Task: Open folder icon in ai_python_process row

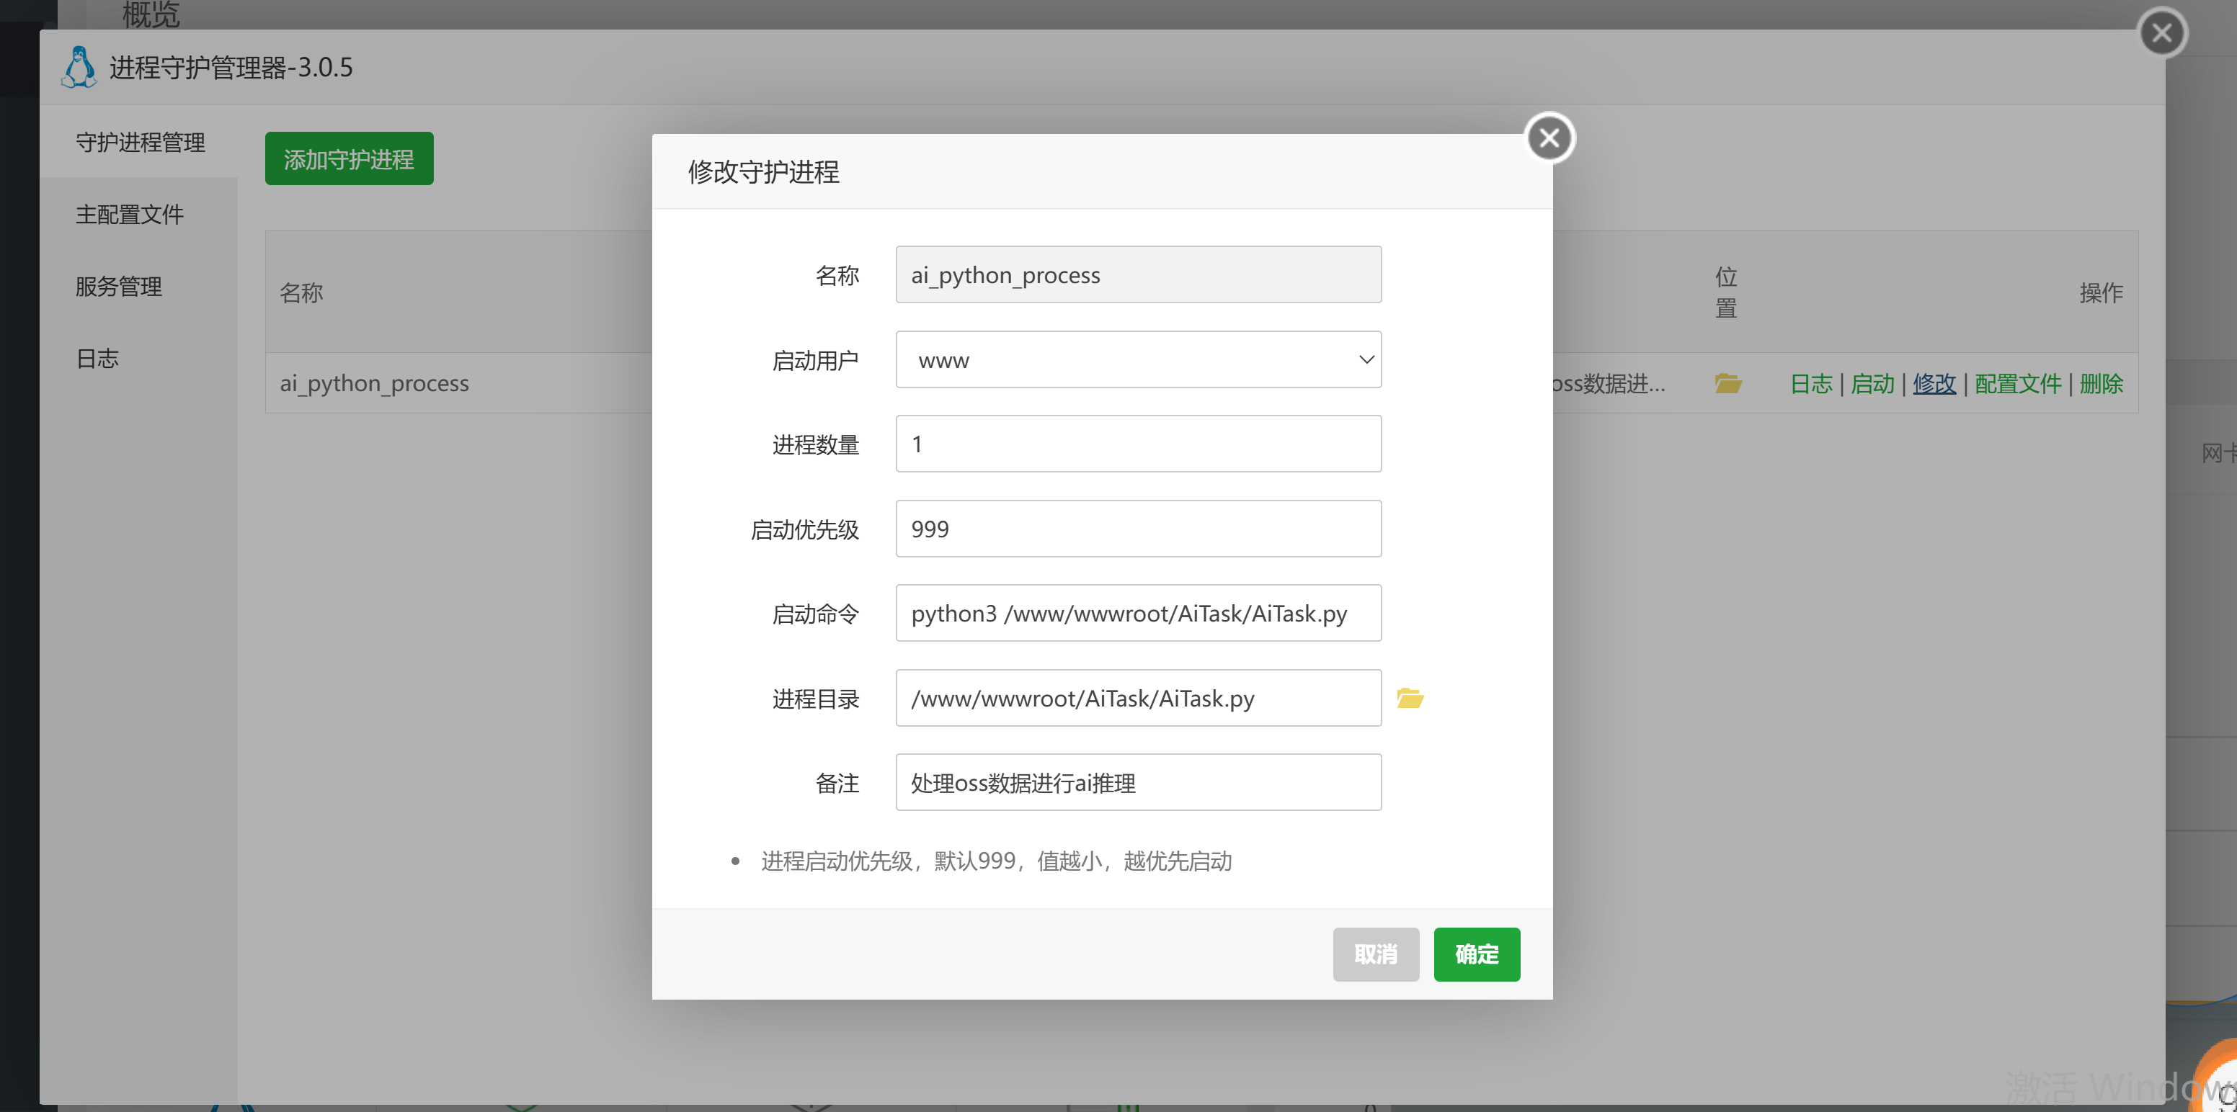Action: (1728, 383)
